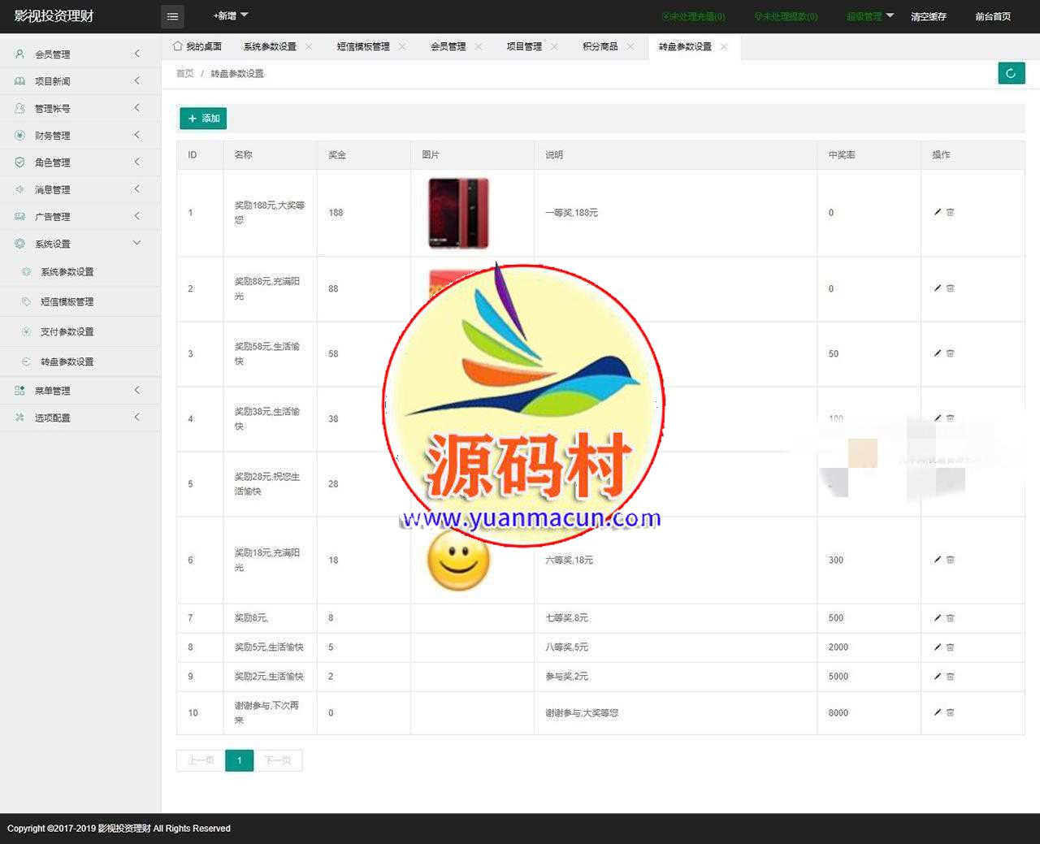Click the hamburger menu toggle icon
1040x844 pixels.
click(172, 16)
